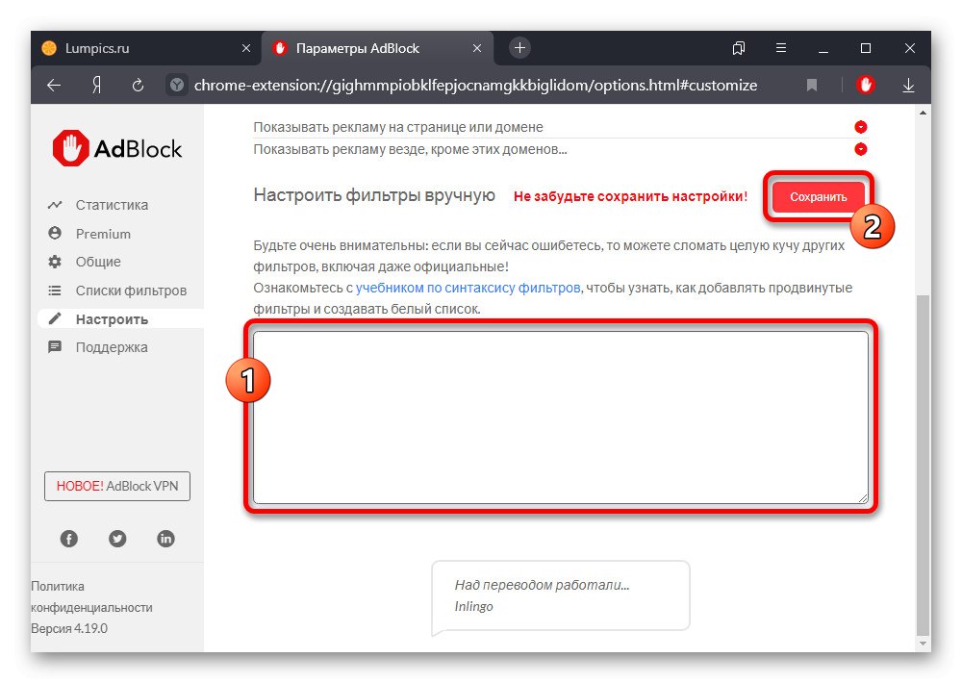Open AdBlock's Twitter page icon

[x=117, y=539]
